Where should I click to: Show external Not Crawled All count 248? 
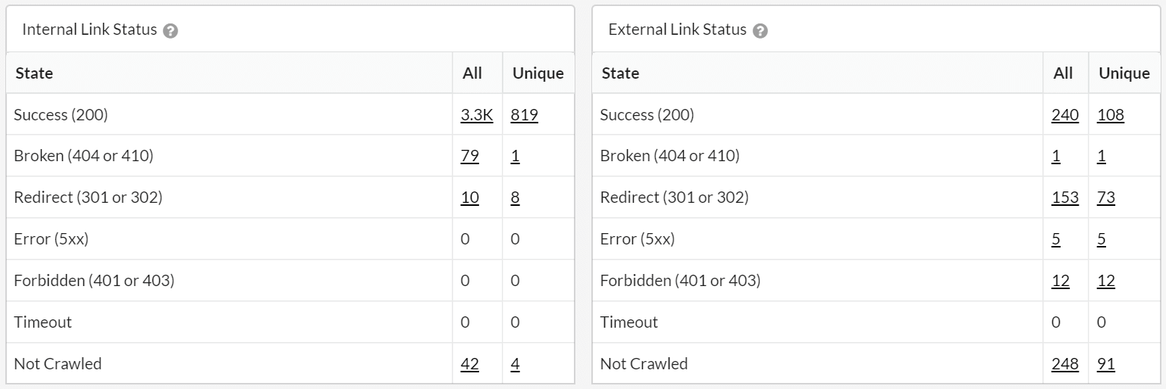pyautogui.click(x=1065, y=364)
